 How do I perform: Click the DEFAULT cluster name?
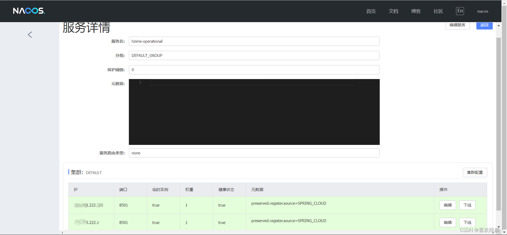(x=94, y=173)
